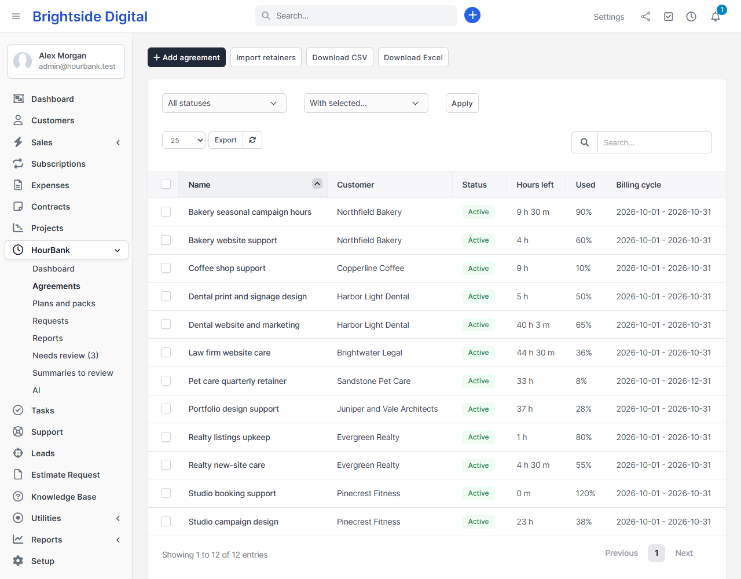Check the Coffee shop support row
Image resolution: width=741 pixels, height=579 pixels.
tap(166, 268)
